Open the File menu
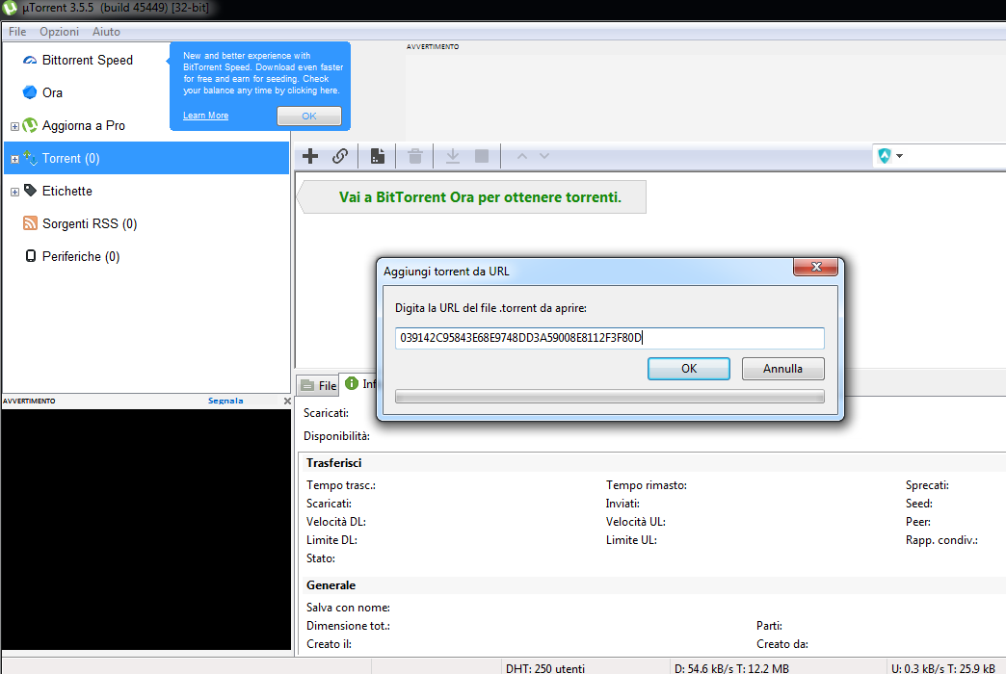 pyautogui.click(x=17, y=32)
